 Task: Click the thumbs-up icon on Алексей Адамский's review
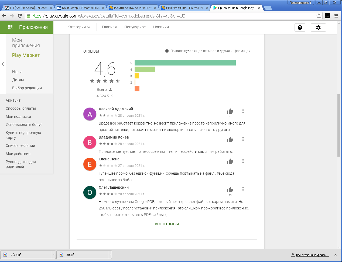tap(230, 111)
